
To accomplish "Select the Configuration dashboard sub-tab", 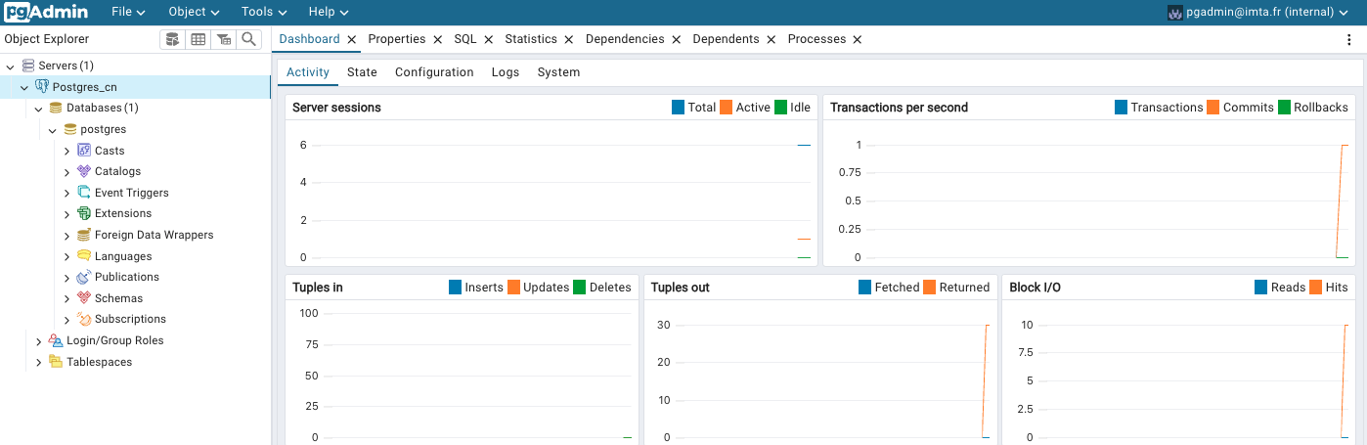I will 434,72.
